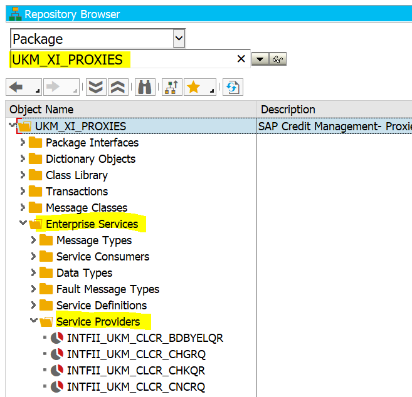
Task: Click the Dictionary Objects folder icon
Action: pyautogui.click(x=36, y=159)
